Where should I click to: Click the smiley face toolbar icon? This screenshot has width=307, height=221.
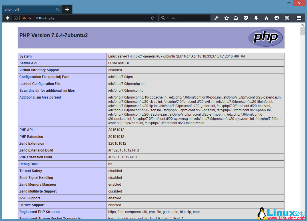277,18
